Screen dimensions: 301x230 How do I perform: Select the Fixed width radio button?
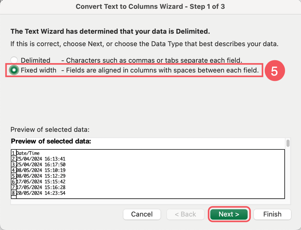14,71
